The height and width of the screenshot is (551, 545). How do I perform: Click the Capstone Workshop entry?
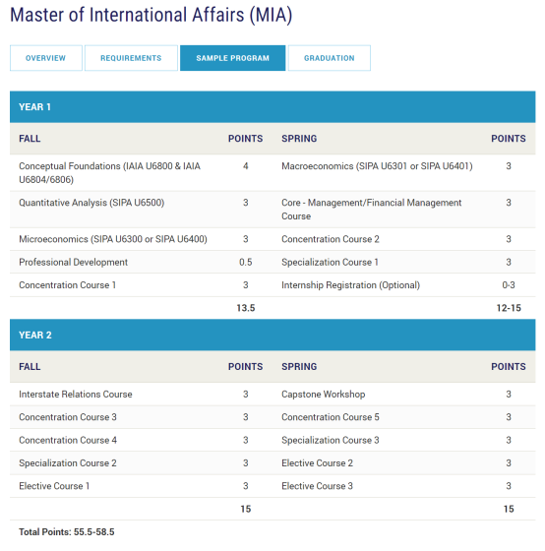(324, 395)
